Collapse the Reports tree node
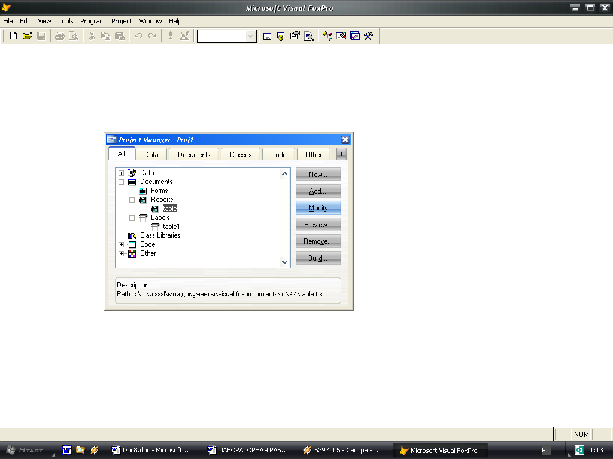Viewport: 613px width, 459px height. pos(132,200)
